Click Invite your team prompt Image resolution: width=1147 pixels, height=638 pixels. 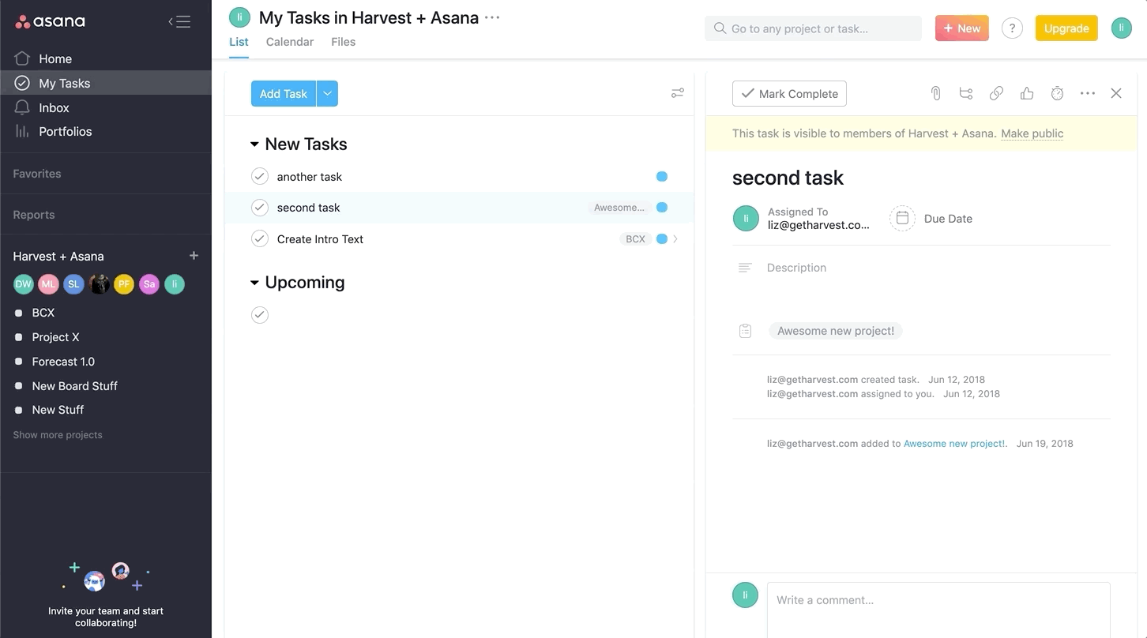point(106,617)
